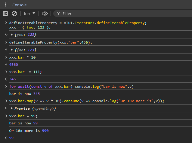
Task: Switch to the Console tab
Action: [19, 5]
